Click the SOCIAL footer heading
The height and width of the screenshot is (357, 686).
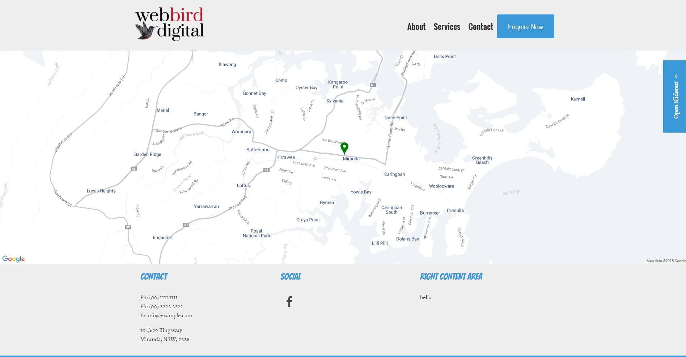[291, 276]
